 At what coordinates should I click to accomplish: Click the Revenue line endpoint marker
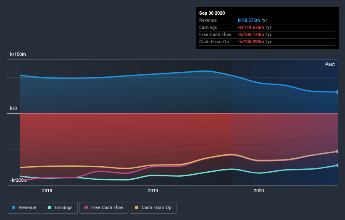point(338,92)
